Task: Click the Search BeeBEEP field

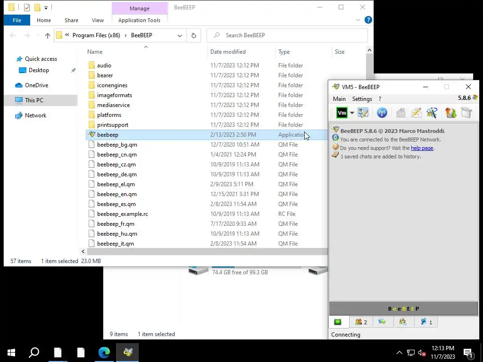Action: 287,35
